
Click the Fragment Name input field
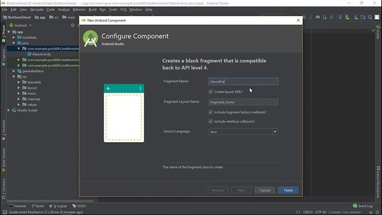[244, 82]
